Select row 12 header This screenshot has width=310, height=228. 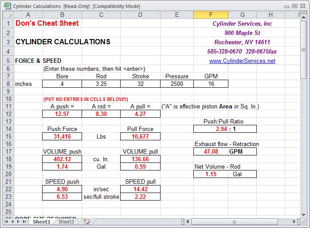pos(8,114)
